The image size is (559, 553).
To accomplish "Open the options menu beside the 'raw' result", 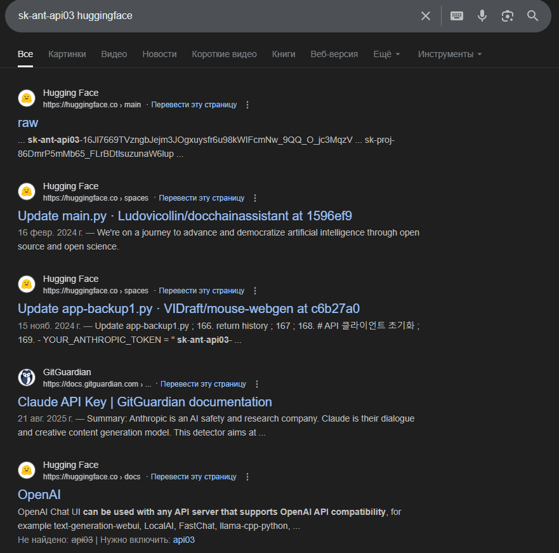I will pyautogui.click(x=247, y=105).
